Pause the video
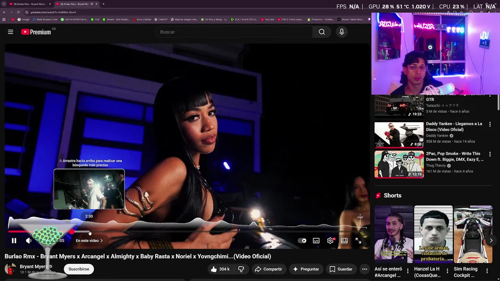The width and height of the screenshot is (500, 281). coord(14,241)
